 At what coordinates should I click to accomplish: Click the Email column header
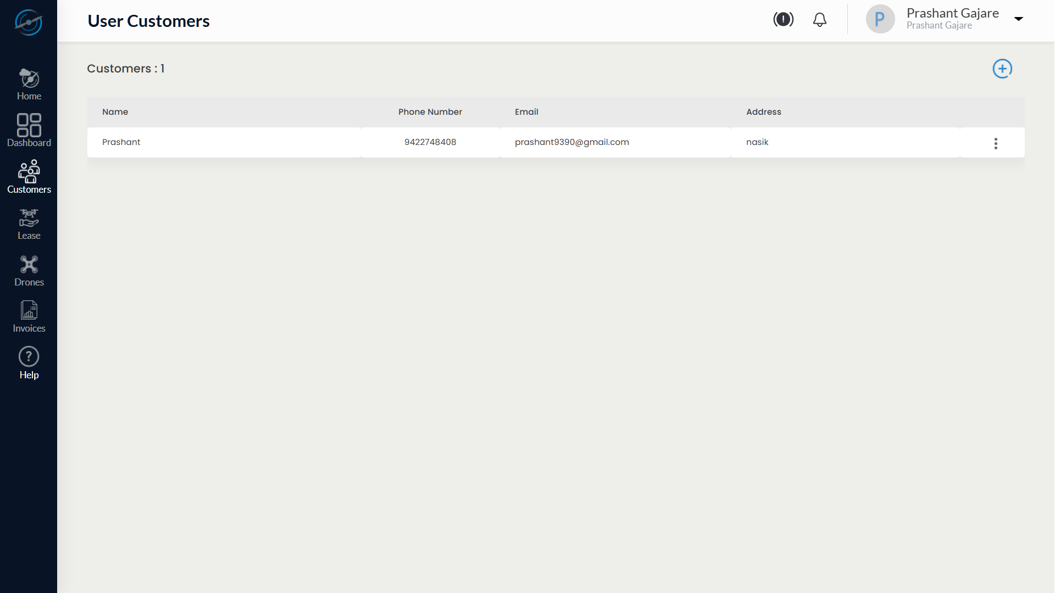pyautogui.click(x=526, y=112)
